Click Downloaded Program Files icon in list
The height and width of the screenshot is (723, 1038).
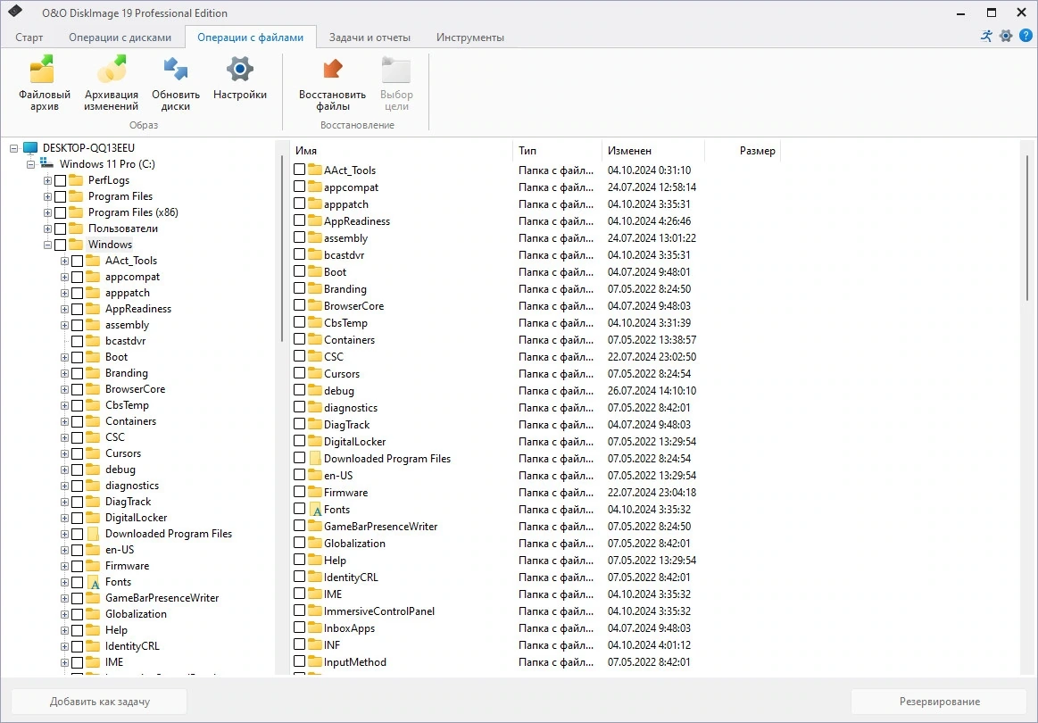(x=315, y=458)
